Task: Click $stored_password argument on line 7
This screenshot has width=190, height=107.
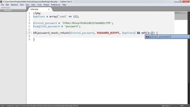Action: point(82,33)
